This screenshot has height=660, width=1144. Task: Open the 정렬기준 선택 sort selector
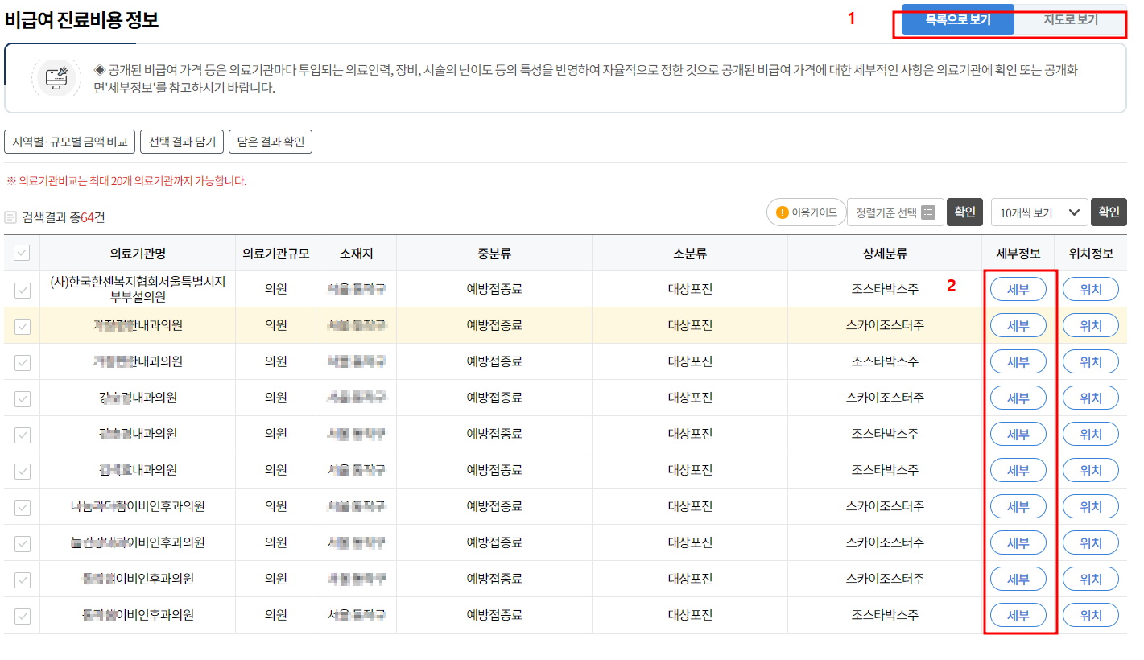coord(895,212)
